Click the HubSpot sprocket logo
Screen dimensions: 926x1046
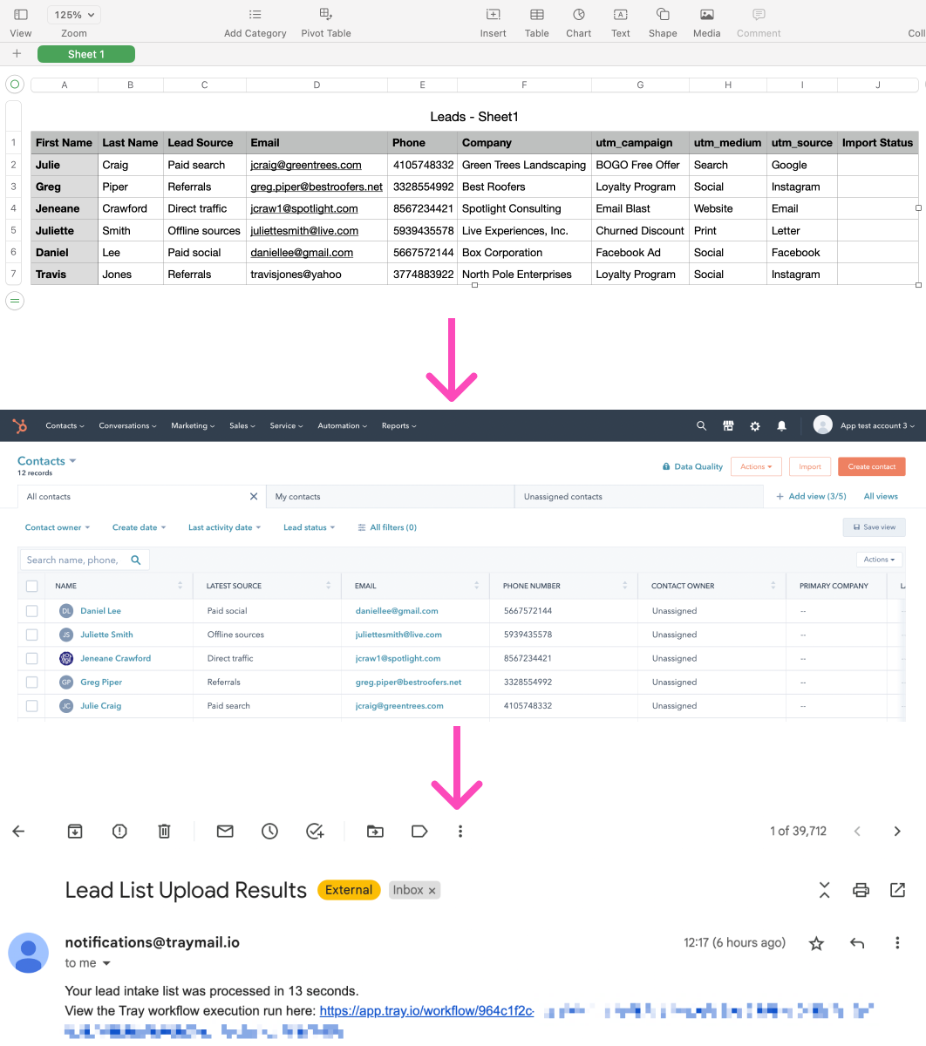(x=20, y=425)
